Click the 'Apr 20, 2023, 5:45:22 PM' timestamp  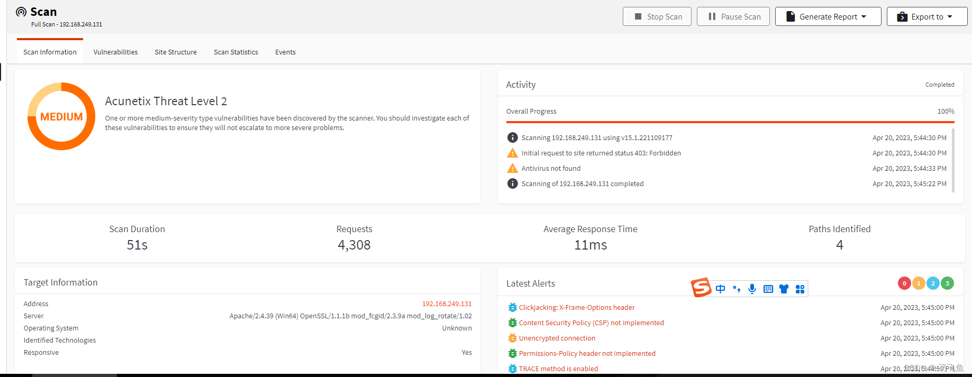910,183
